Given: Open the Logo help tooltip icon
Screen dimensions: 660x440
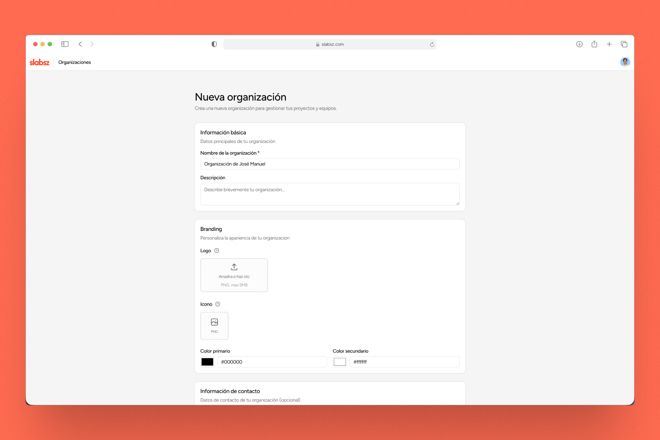Looking at the screenshot, I should click(217, 251).
